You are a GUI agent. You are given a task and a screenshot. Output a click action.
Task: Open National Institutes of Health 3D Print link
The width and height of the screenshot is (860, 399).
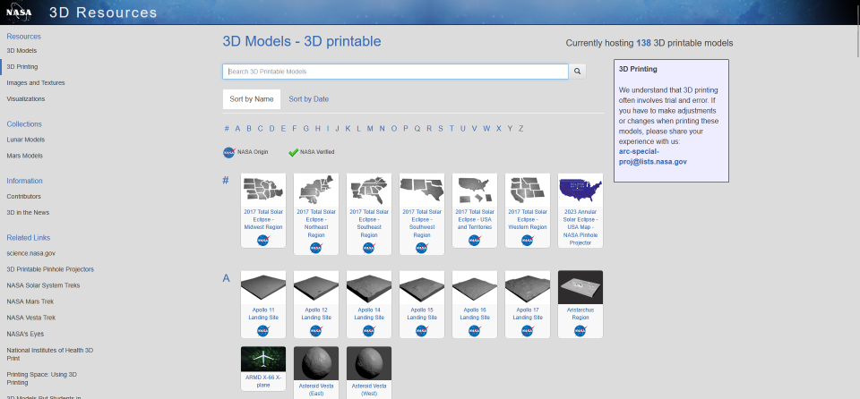tap(50, 354)
